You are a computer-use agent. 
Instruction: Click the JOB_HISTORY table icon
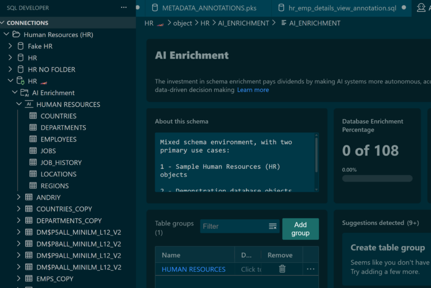(x=33, y=163)
